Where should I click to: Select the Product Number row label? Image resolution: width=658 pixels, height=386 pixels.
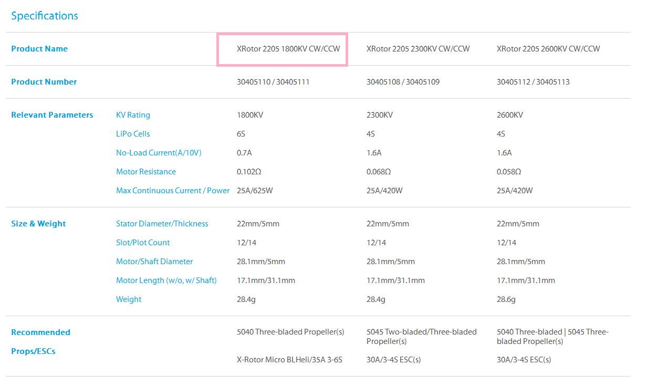pyautogui.click(x=44, y=82)
